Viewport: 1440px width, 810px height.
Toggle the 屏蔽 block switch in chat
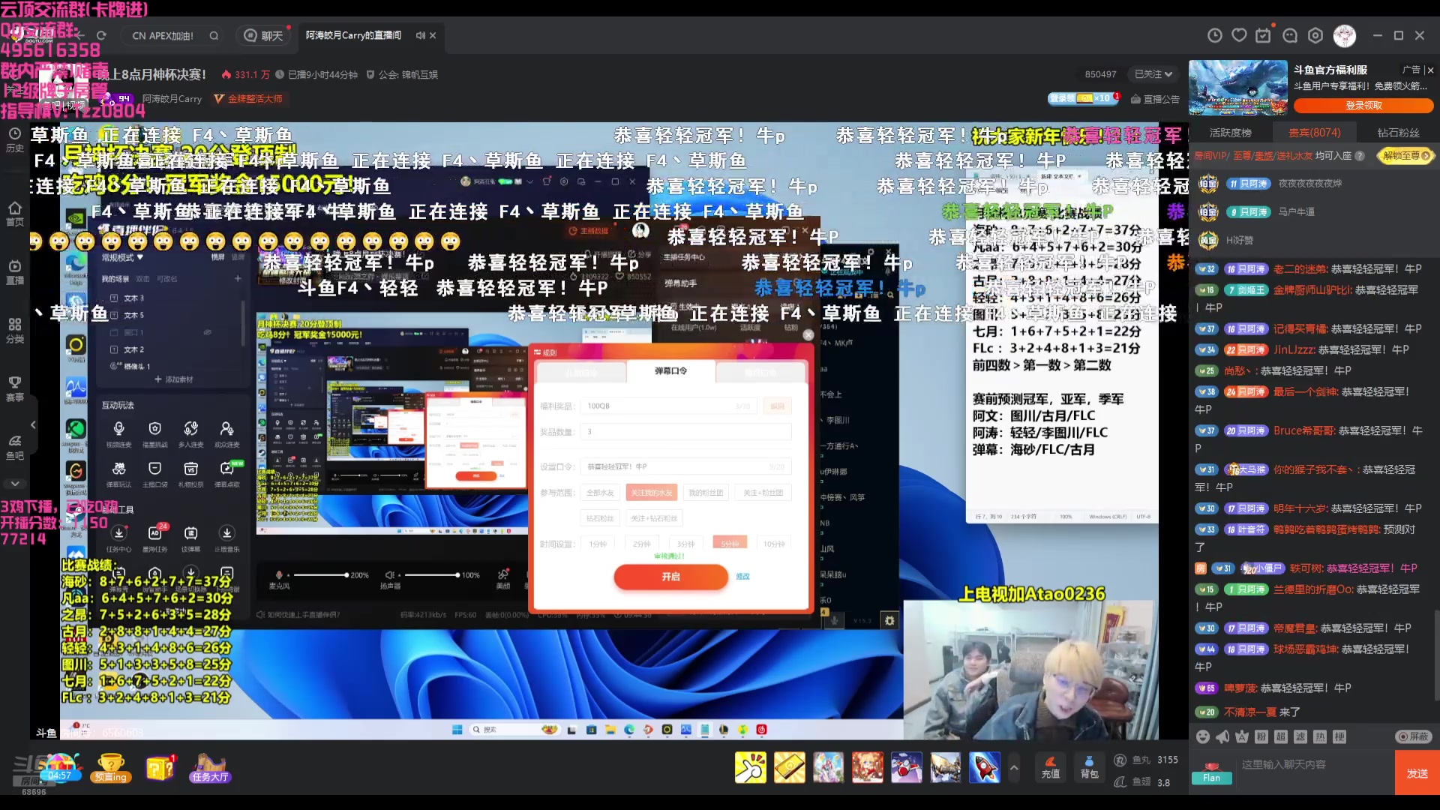tap(1413, 736)
